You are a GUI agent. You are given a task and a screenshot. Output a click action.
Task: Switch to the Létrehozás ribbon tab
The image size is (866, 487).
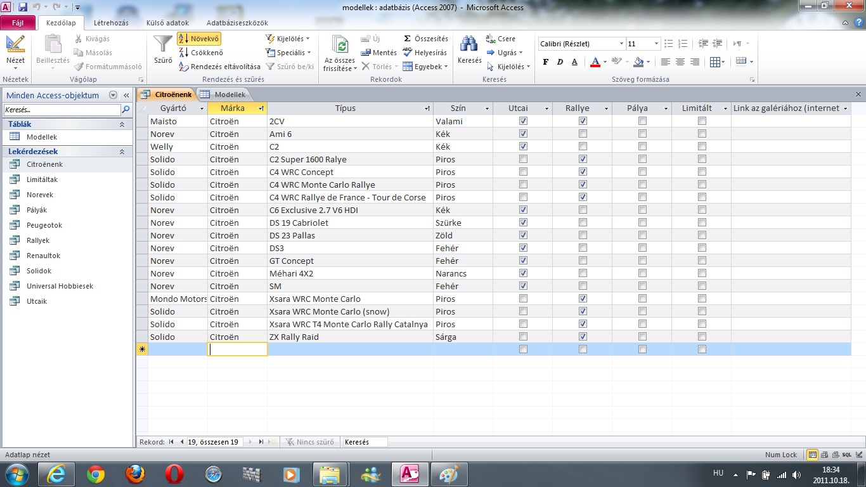coord(111,23)
